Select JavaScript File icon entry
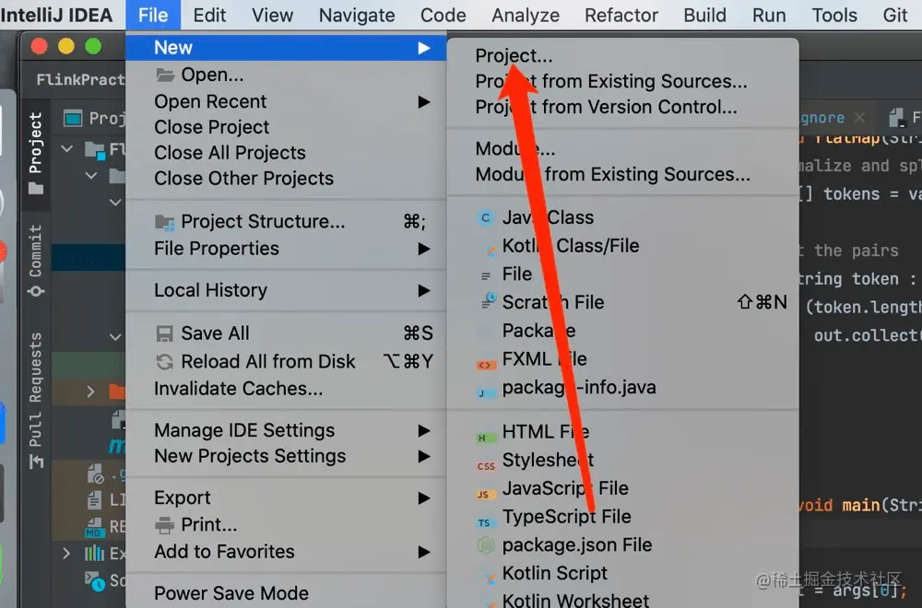 pyautogui.click(x=485, y=494)
